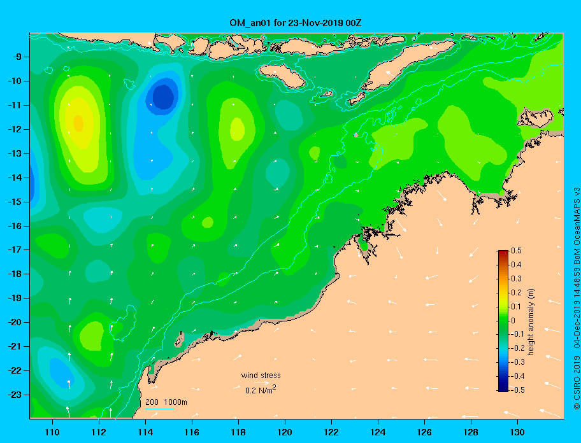The image size is (581, 443).
Task: Click the -0.1 label on the color scale
Action: pos(517,334)
